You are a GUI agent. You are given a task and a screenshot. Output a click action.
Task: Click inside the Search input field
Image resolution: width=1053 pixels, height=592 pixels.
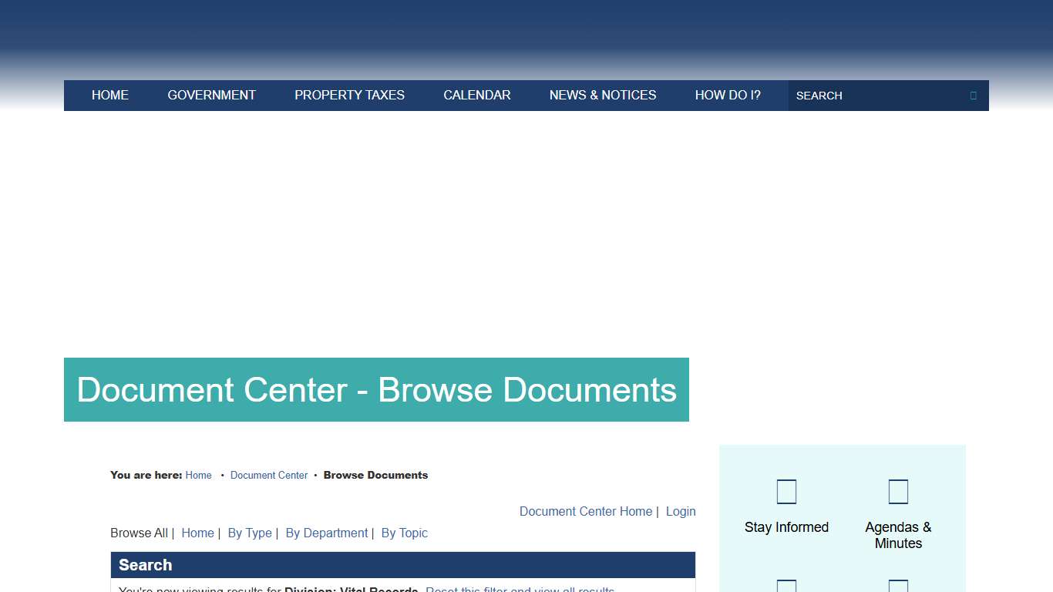coord(863,95)
